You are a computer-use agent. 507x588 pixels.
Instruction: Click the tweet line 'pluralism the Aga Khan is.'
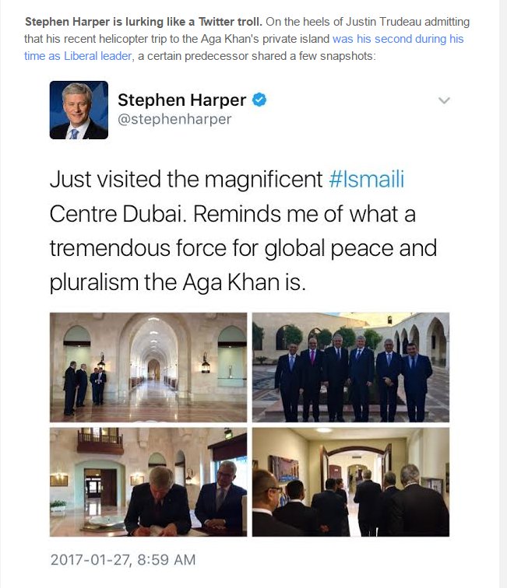tap(178, 282)
